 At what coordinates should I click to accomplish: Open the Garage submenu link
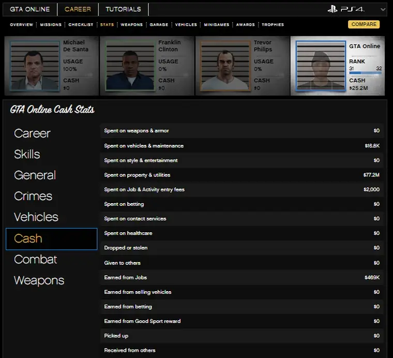[x=159, y=25]
